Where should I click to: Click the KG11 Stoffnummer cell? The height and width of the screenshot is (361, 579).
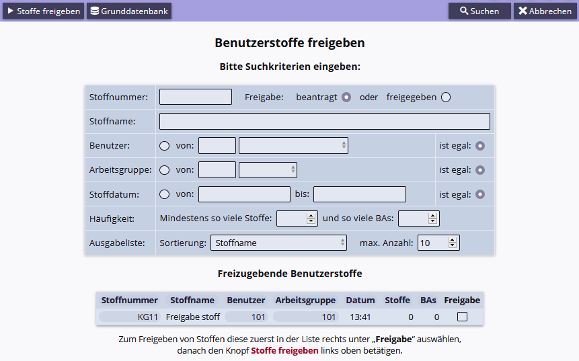pos(130,317)
